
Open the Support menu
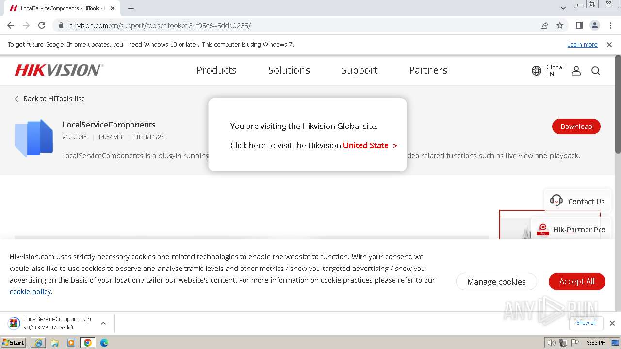pos(360,70)
